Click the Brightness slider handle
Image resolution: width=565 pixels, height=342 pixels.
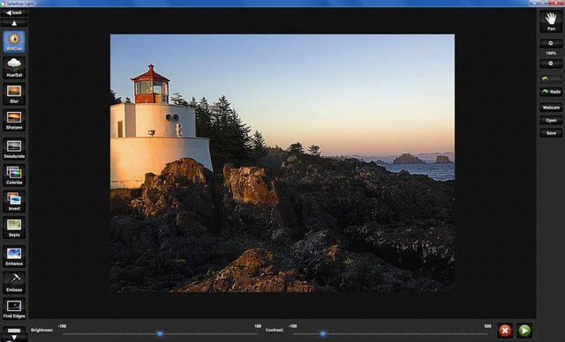160,334
